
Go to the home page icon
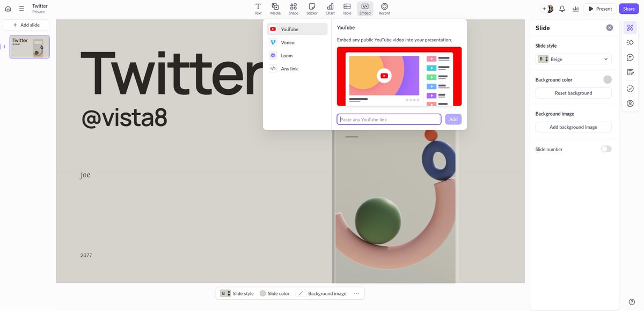(x=8, y=9)
